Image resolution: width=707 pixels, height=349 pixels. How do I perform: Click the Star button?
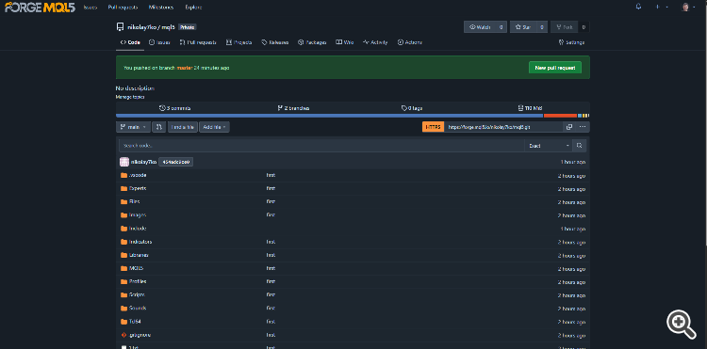[x=523, y=27]
